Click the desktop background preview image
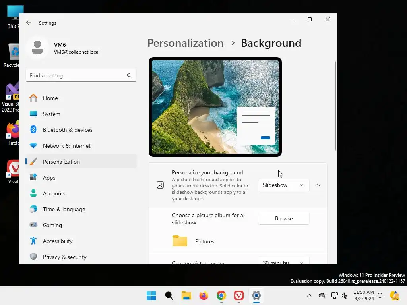Image resolution: width=407 pixels, height=305 pixels. pyautogui.click(x=215, y=107)
